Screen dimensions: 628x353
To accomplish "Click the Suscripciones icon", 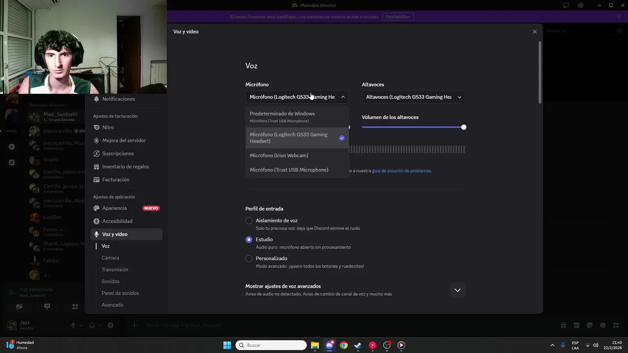I will click(97, 153).
